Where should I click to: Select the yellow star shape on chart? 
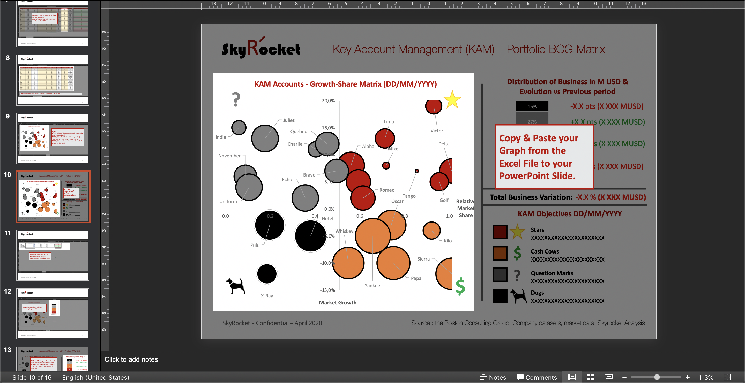452,100
